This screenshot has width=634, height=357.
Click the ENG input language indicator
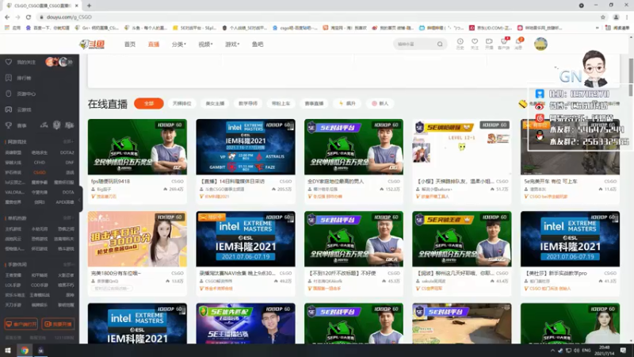(x=586, y=351)
